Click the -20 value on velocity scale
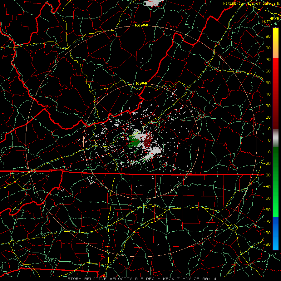281x281 pixels. [267, 164]
